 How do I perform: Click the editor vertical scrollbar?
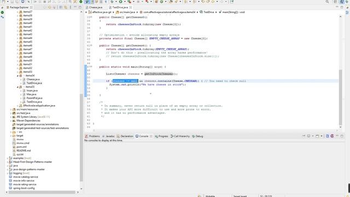pos(340,97)
